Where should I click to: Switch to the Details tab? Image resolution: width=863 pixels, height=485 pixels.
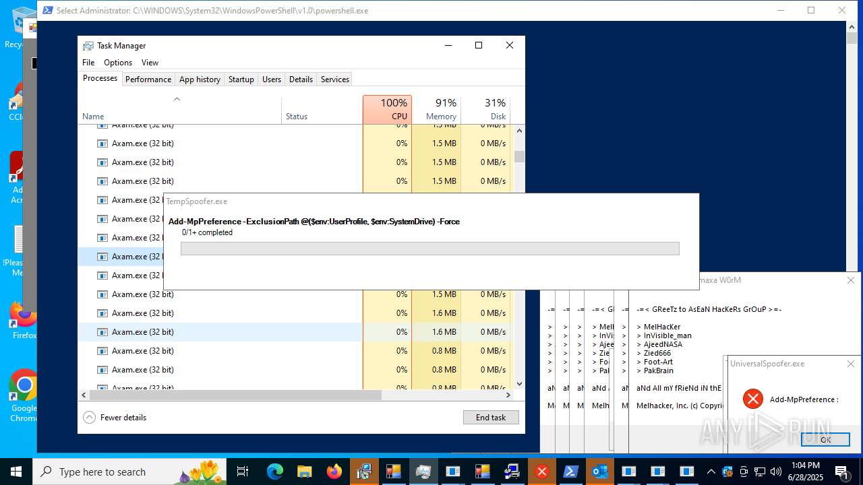(x=301, y=79)
